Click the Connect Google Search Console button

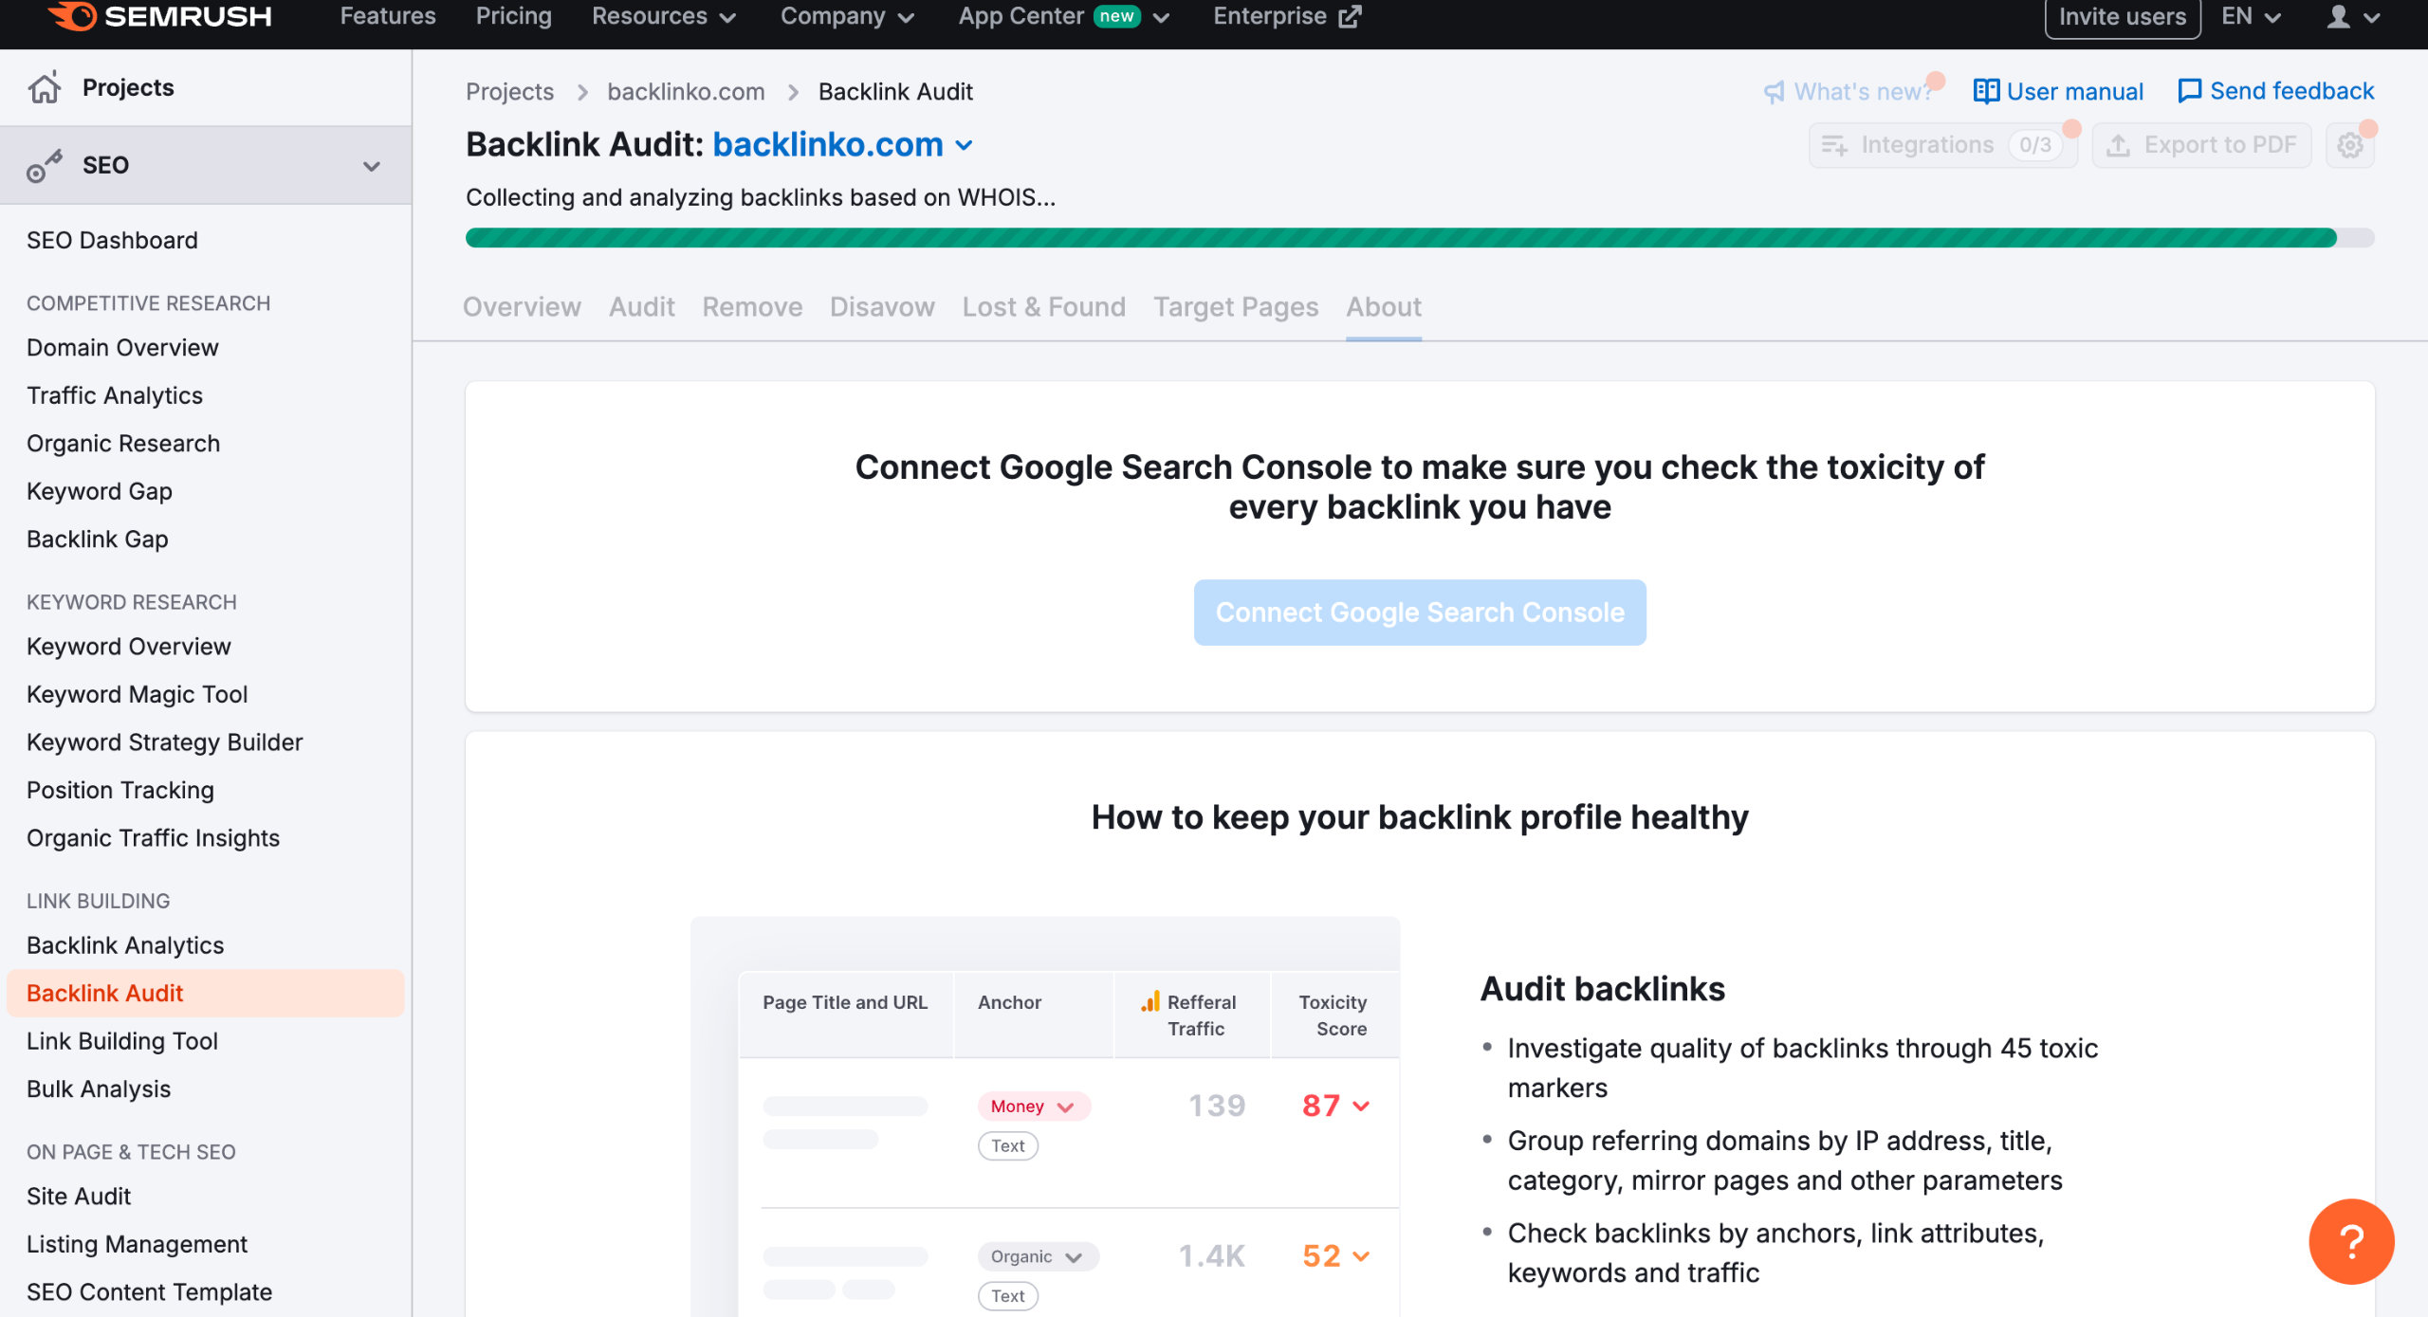[1419, 613]
